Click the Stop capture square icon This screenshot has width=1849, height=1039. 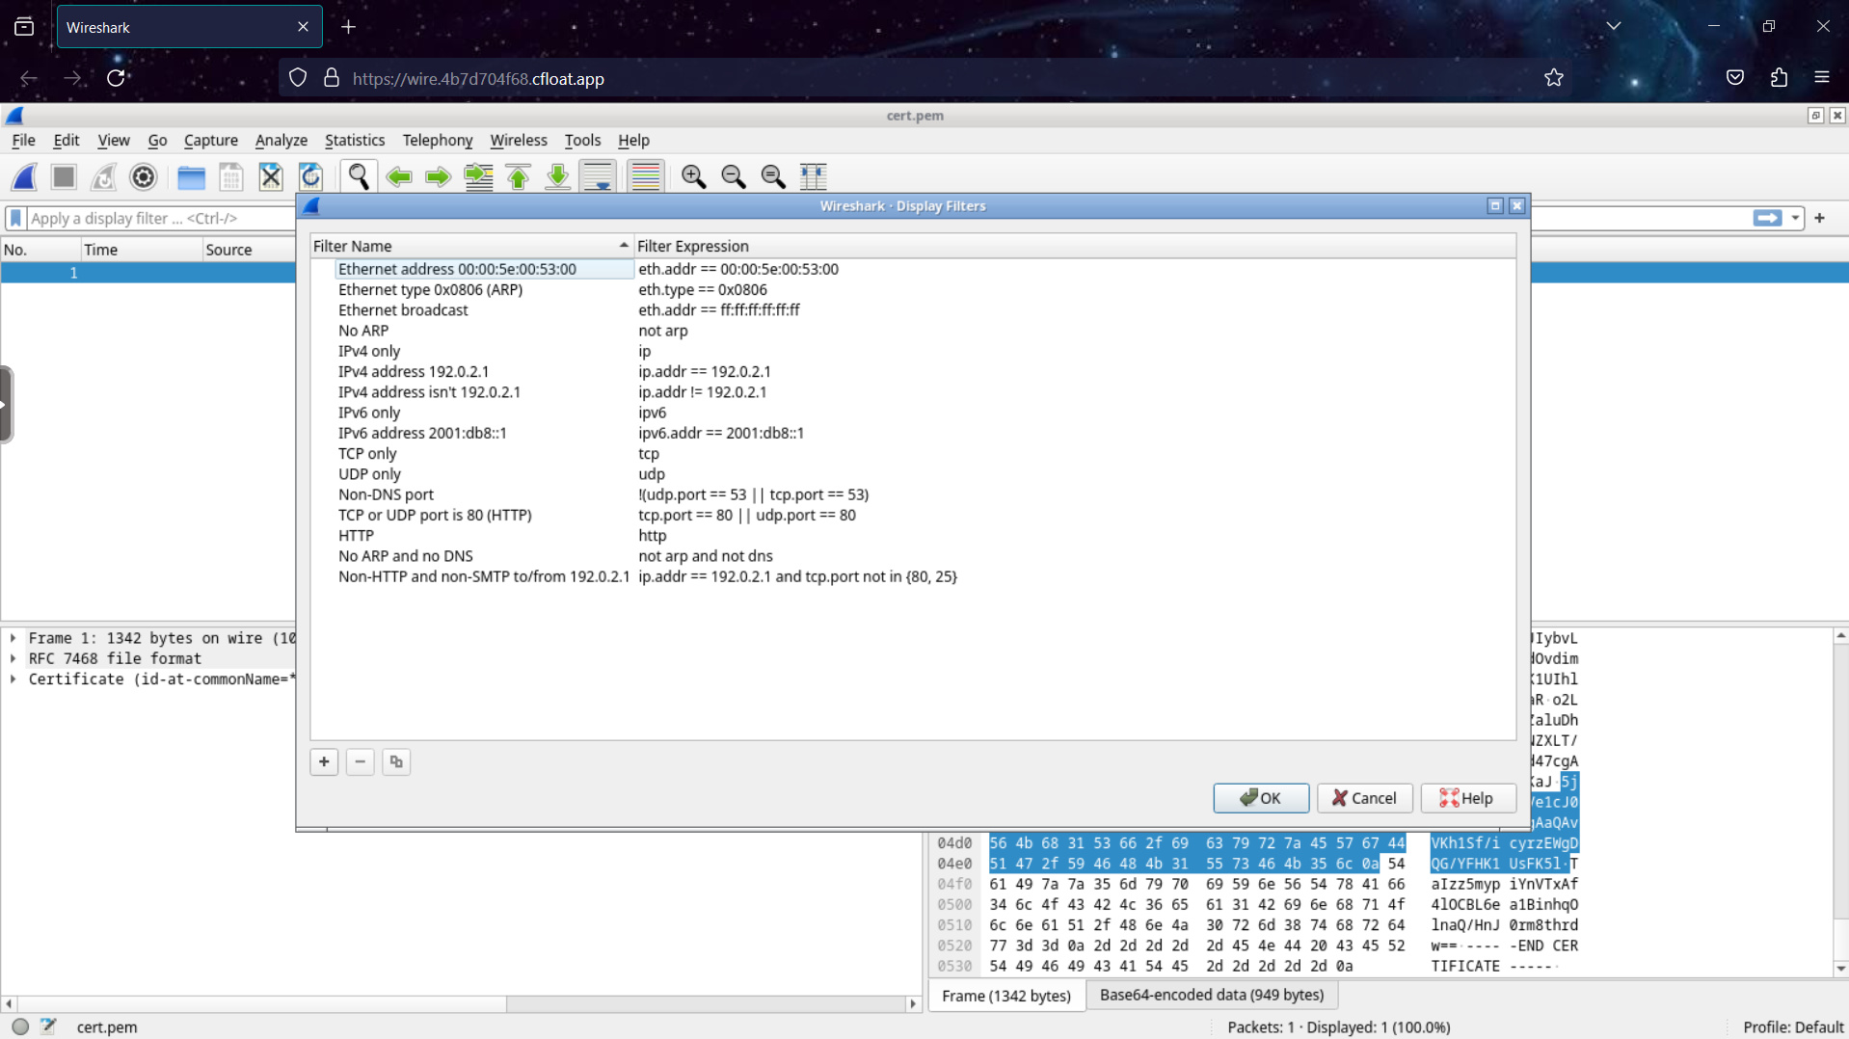coord(64,176)
